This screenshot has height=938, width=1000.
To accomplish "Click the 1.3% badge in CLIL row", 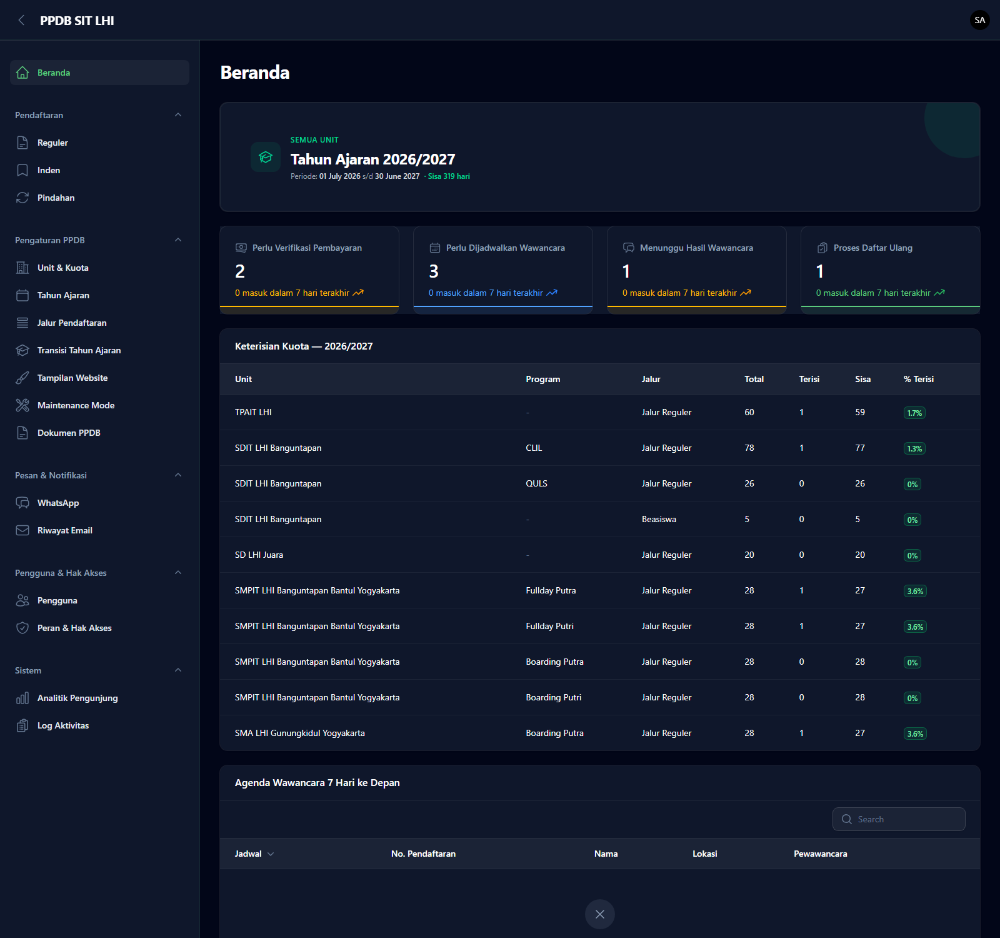I will point(914,448).
